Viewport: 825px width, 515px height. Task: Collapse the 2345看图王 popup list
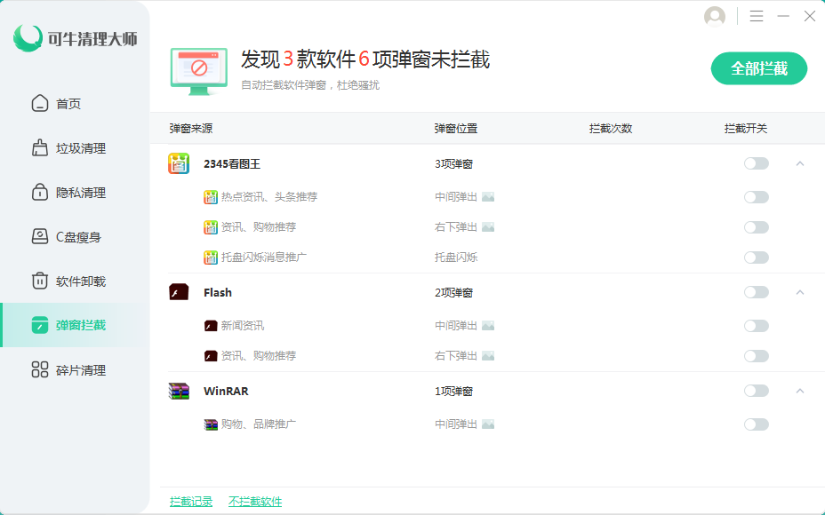(800, 163)
